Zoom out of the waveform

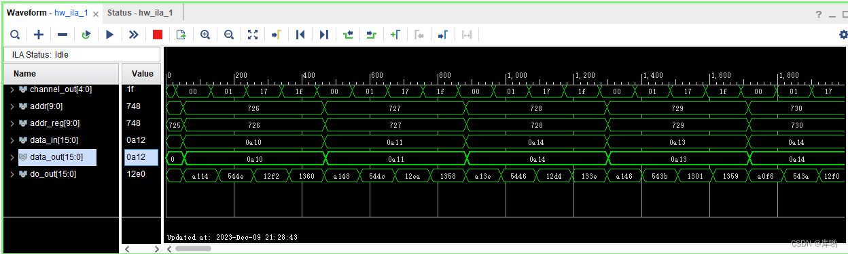tap(229, 35)
